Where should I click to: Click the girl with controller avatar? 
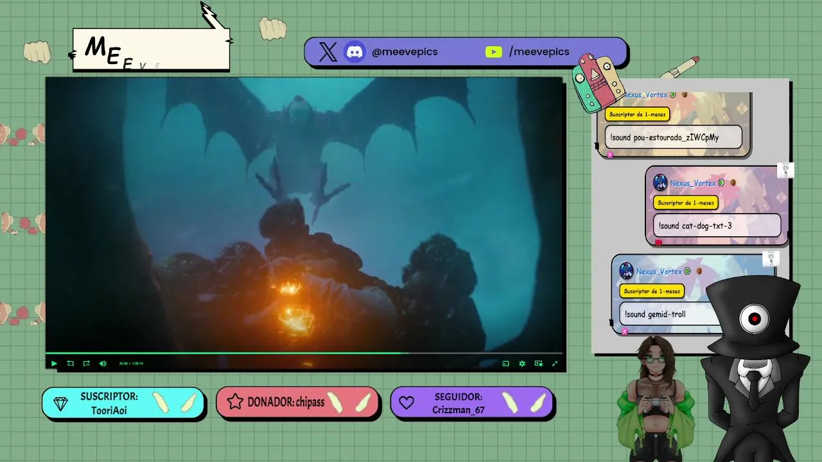pyautogui.click(x=655, y=398)
